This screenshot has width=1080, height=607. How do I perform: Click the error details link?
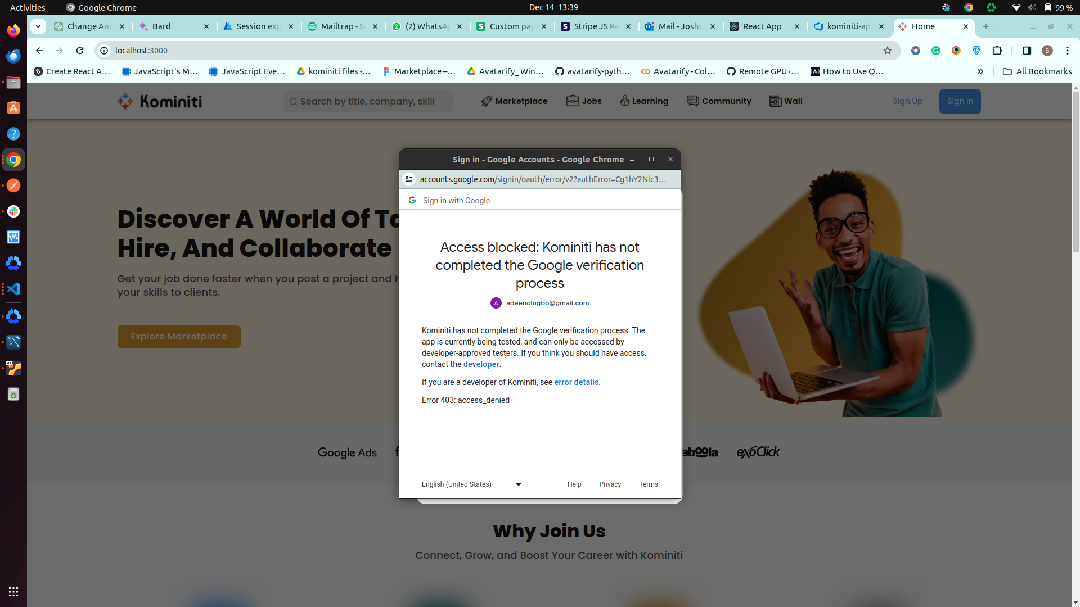[x=576, y=382]
